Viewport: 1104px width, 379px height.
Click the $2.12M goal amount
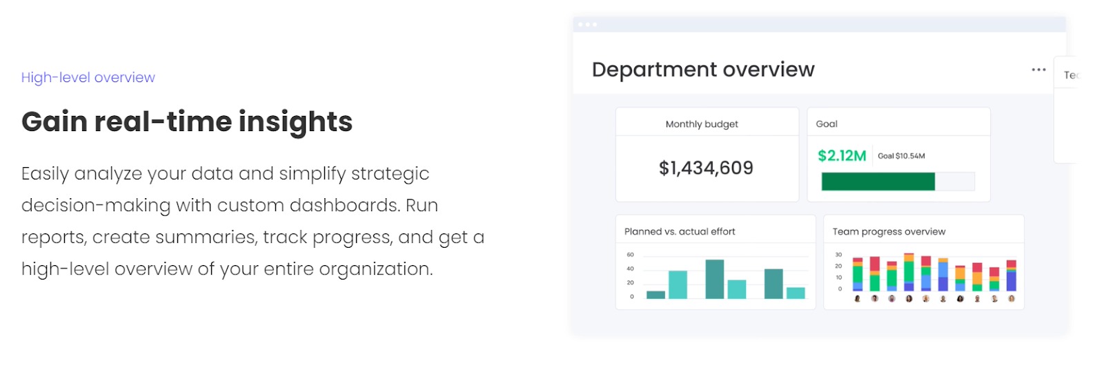point(841,156)
